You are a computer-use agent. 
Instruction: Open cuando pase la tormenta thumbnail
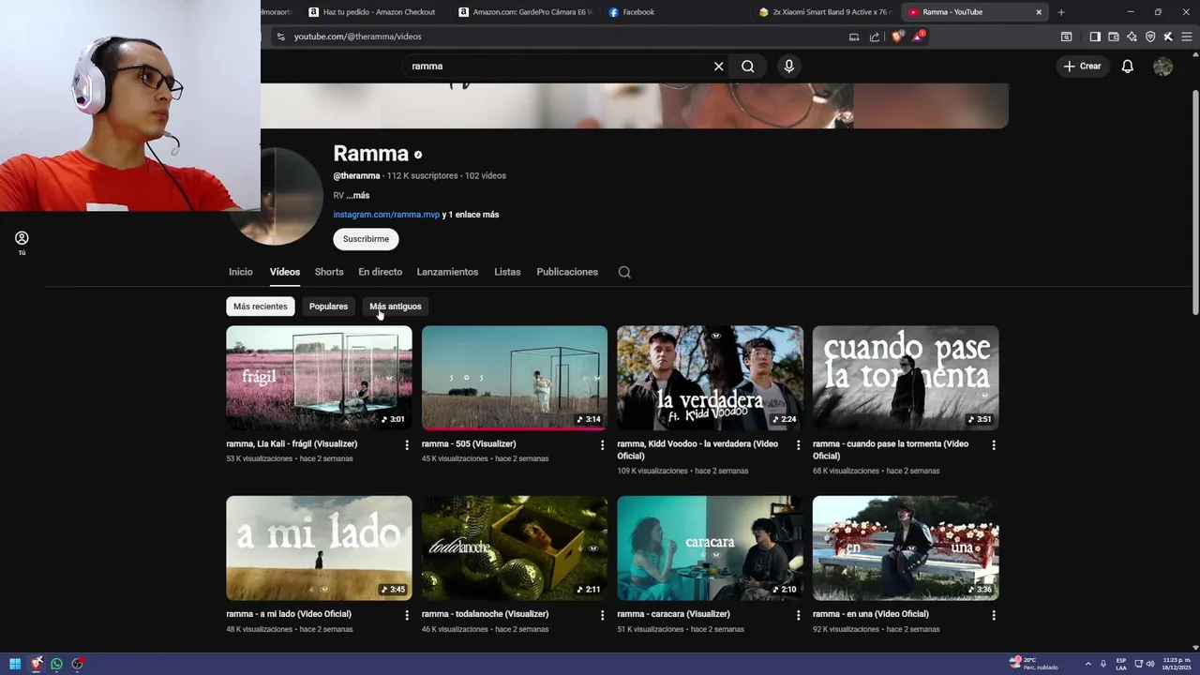906,378
